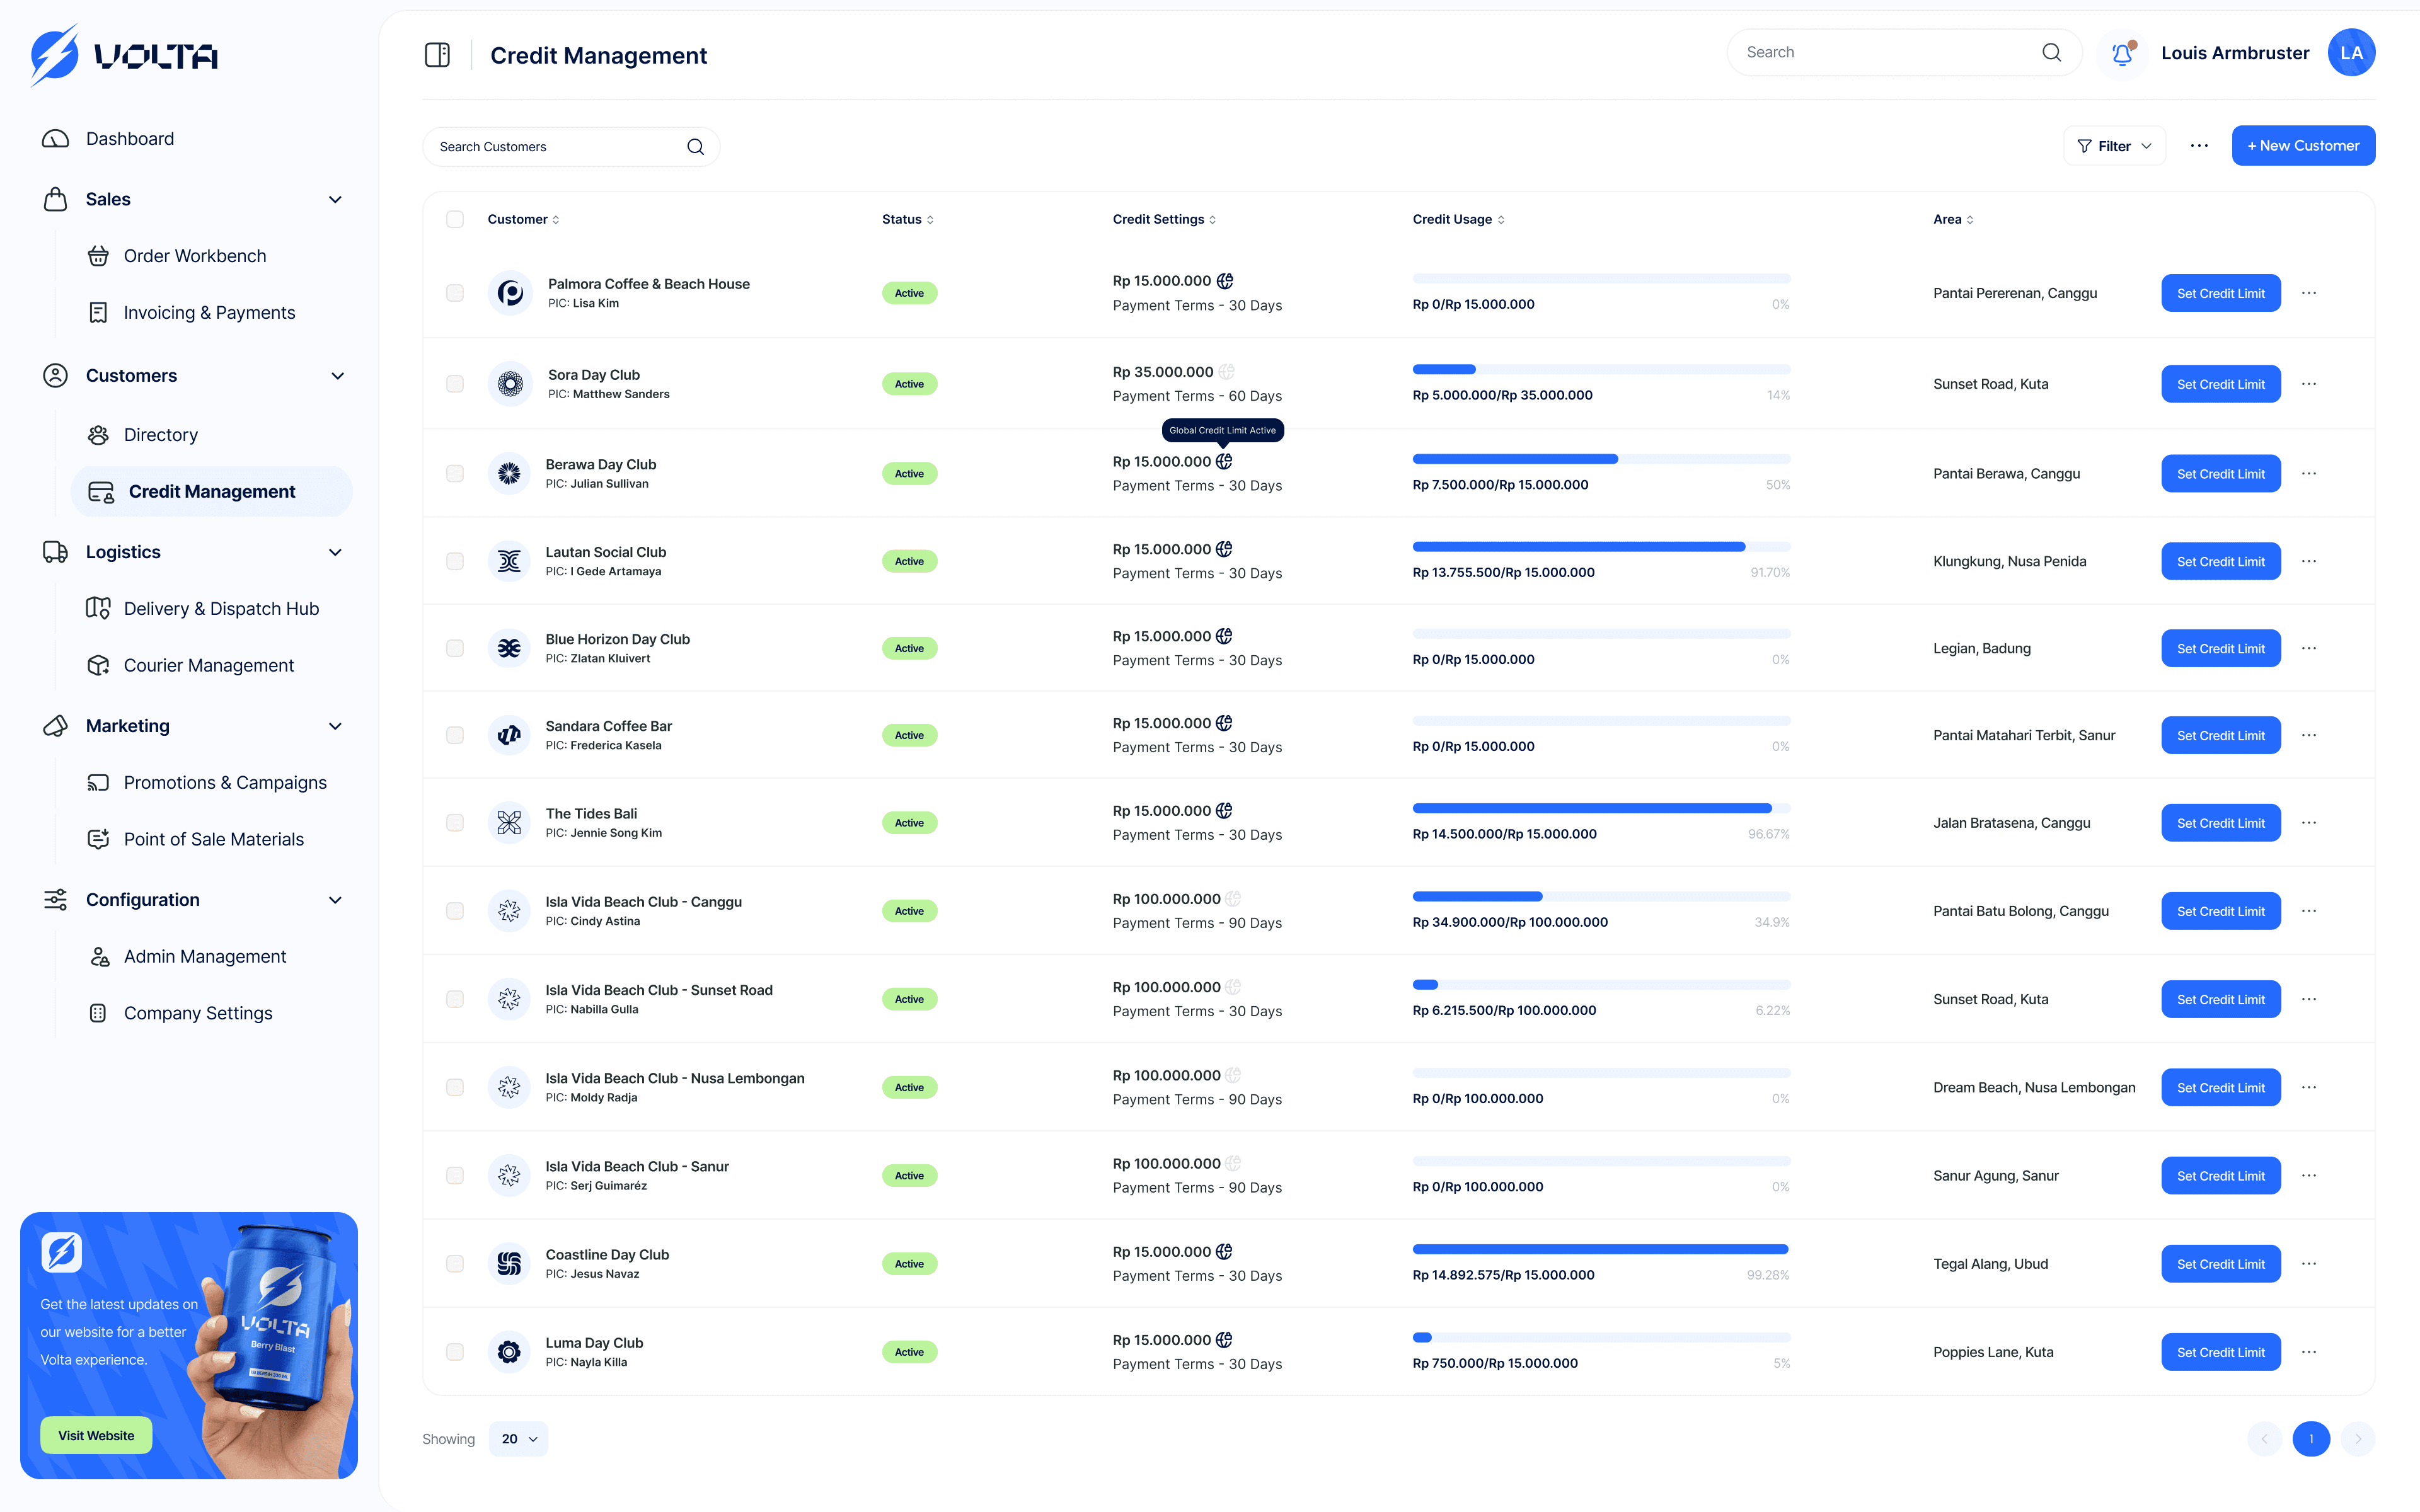Click the Volta logo
The height and width of the screenshot is (1512, 2420).
click(124, 55)
